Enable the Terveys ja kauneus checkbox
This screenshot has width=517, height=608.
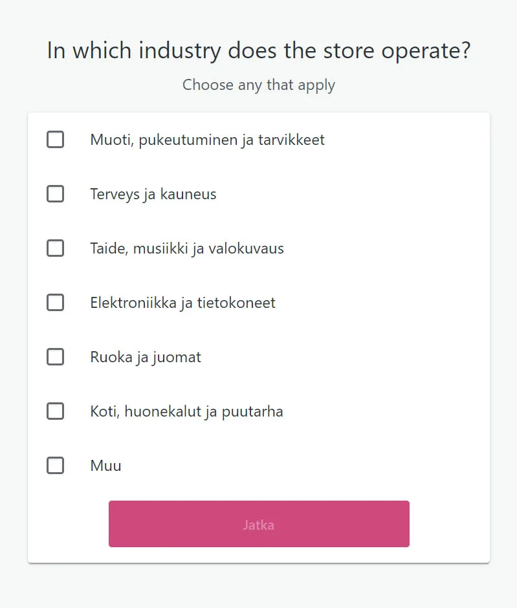56,194
